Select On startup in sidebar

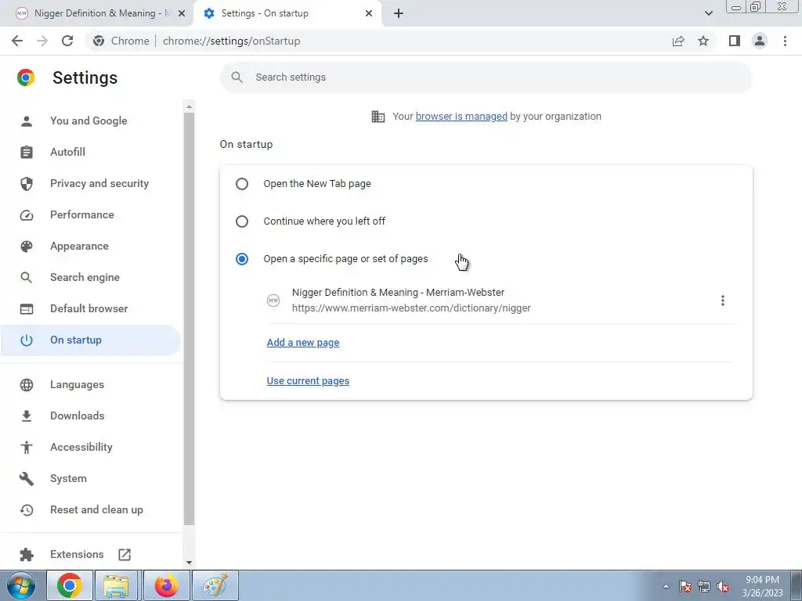click(x=90, y=340)
